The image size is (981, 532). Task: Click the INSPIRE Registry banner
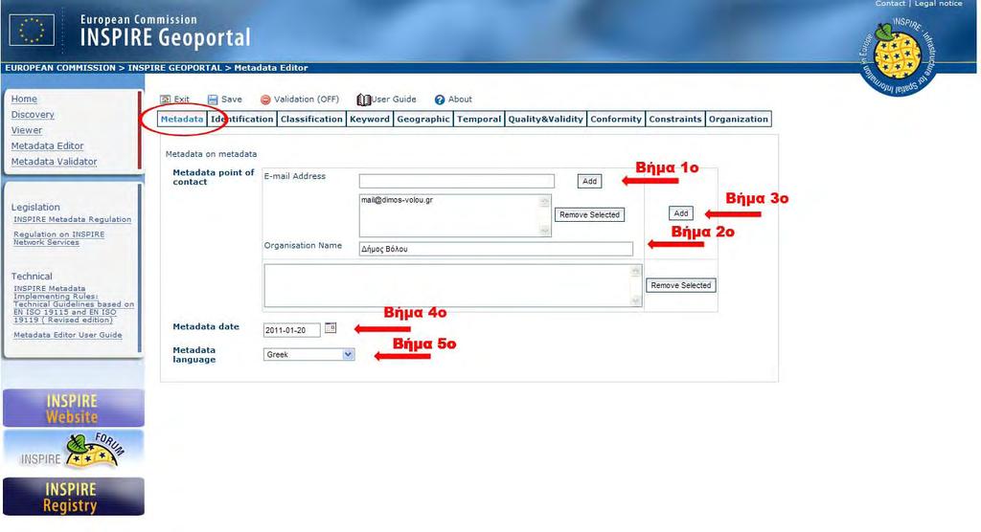(73, 497)
